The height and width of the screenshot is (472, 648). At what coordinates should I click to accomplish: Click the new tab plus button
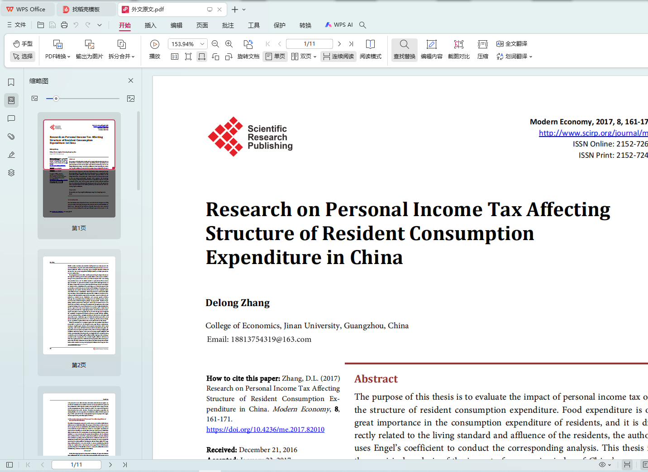235,9
